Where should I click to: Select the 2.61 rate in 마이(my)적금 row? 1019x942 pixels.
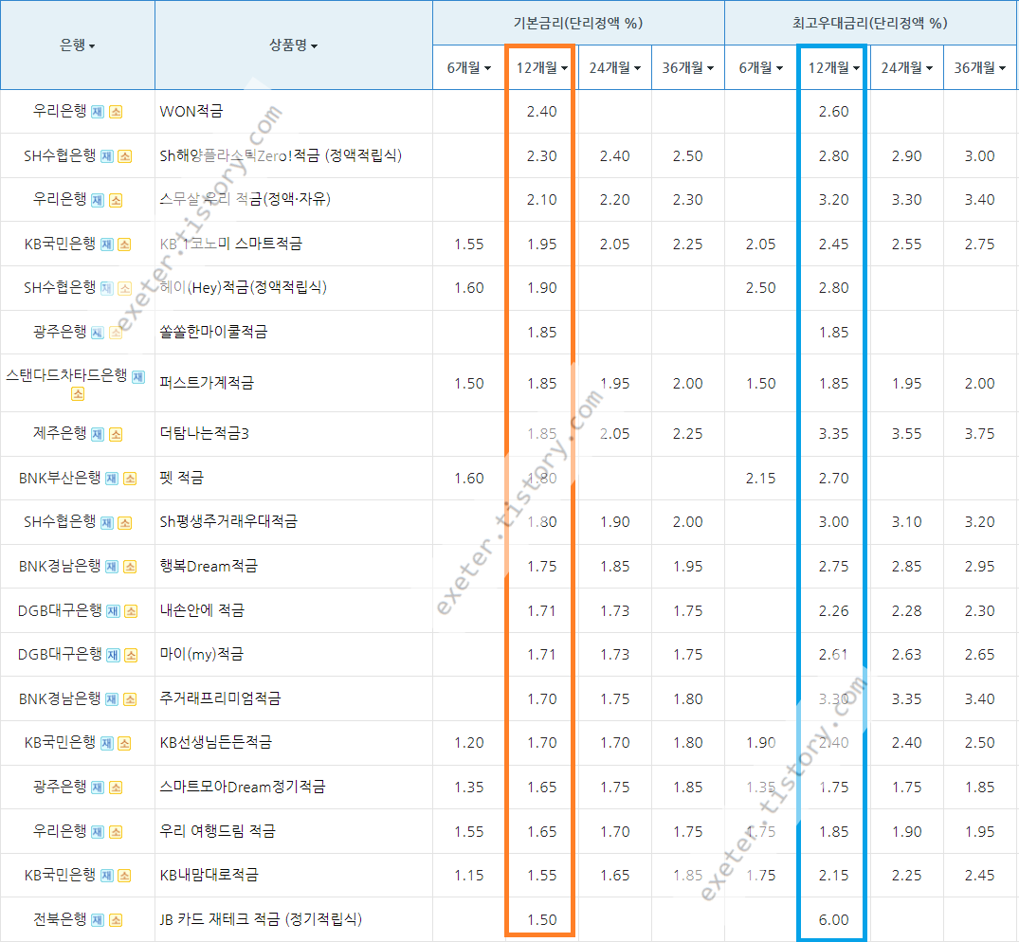pos(833,655)
